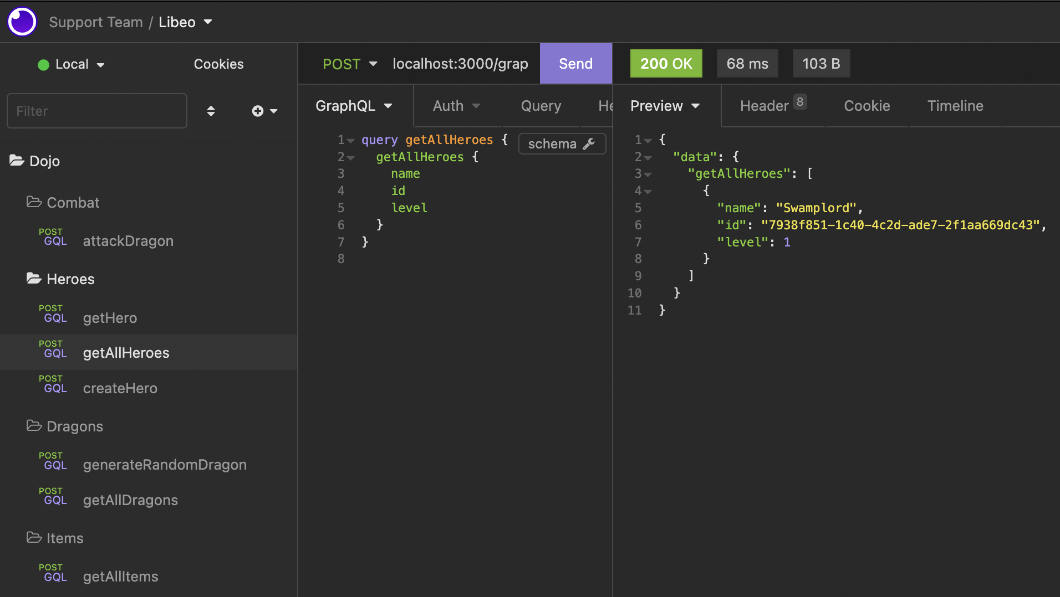1060x597 pixels.
Task: Open the Preview mode dropdown
Action: click(665, 106)
